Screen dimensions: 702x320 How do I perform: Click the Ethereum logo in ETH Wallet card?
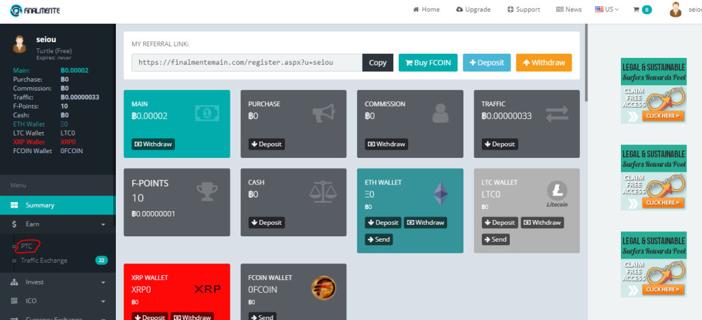(440, 194)
